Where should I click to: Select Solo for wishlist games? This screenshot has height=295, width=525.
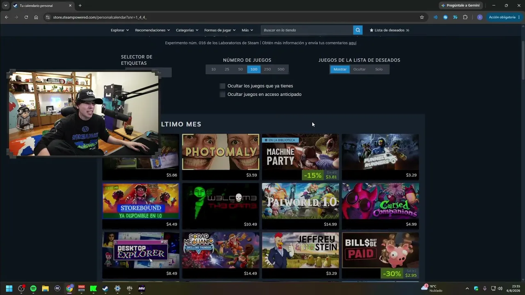[x=379, y=69]
